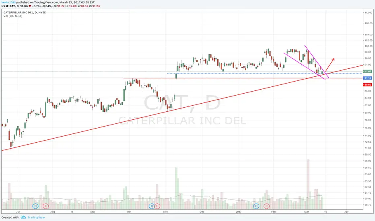Click the 112.00 price axis label
Screen dimensions: 375x221
pyautogui.click(x=369, y=13)
